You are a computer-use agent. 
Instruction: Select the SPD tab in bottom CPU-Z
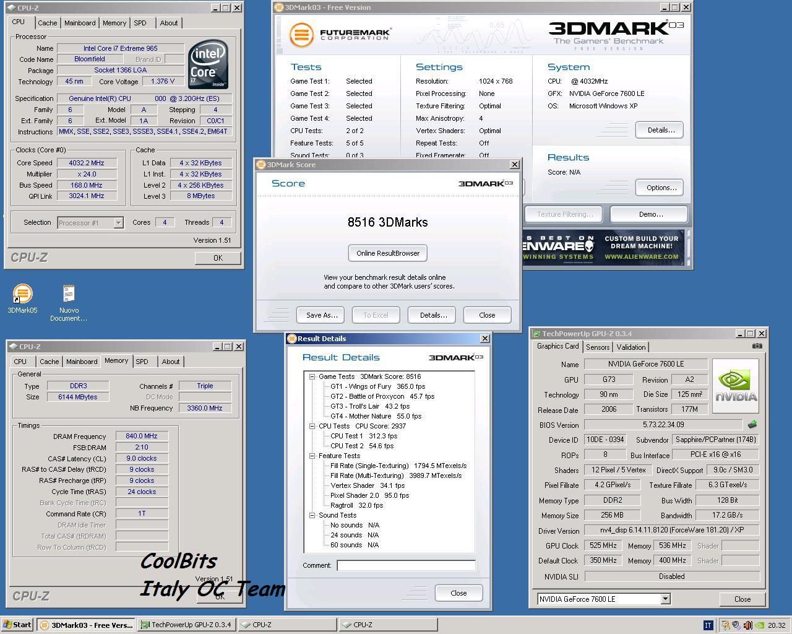pyautogui.click(x=142, y=362)
